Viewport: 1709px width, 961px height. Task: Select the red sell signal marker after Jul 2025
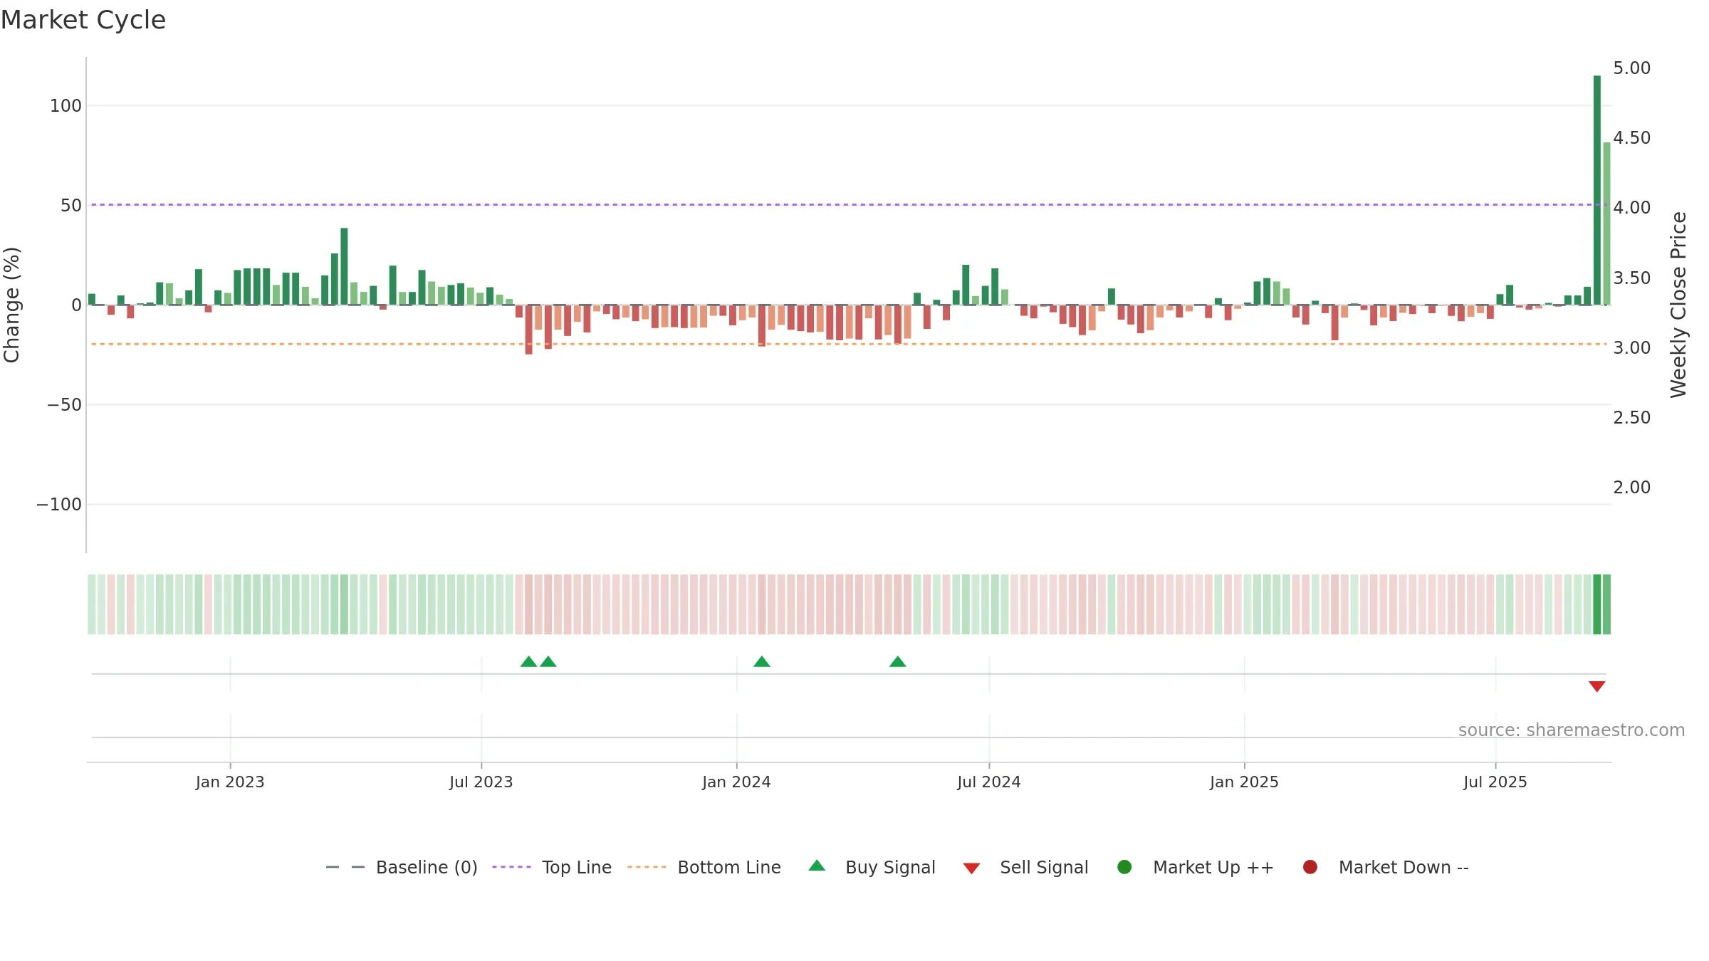tap(1596, 686)
